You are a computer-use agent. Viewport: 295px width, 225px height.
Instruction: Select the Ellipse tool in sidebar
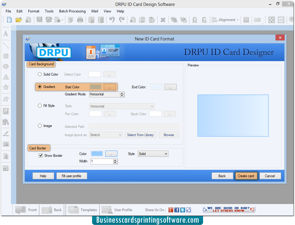pos(6,66)
